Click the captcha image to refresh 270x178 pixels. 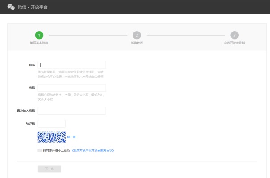coord(52,137)
